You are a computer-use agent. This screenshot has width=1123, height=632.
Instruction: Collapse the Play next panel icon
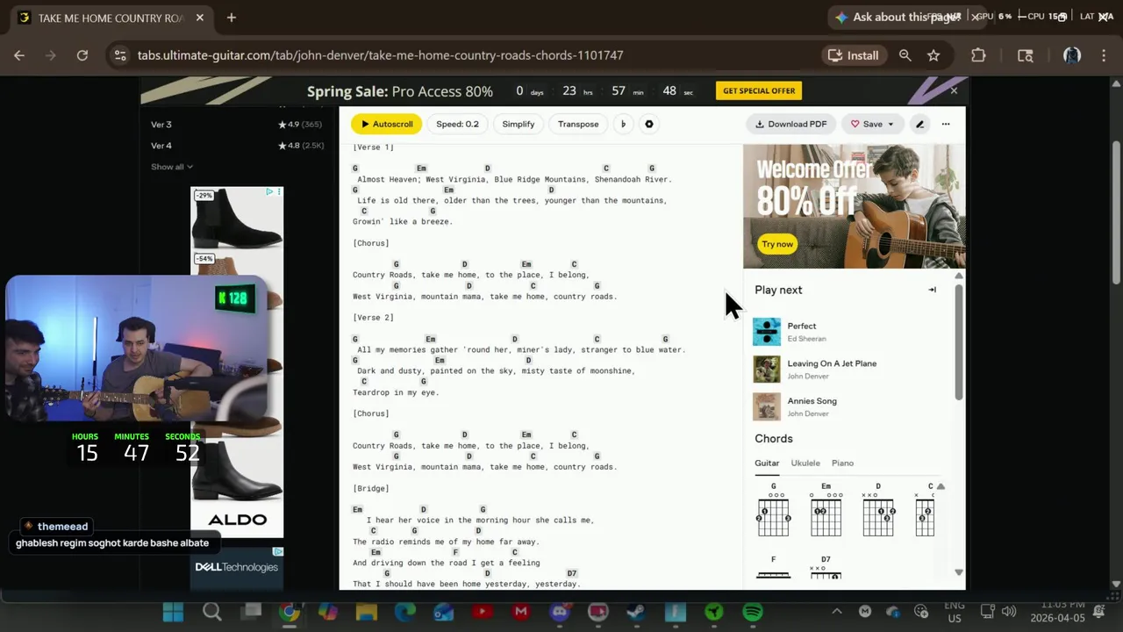[x=932, y=290]
